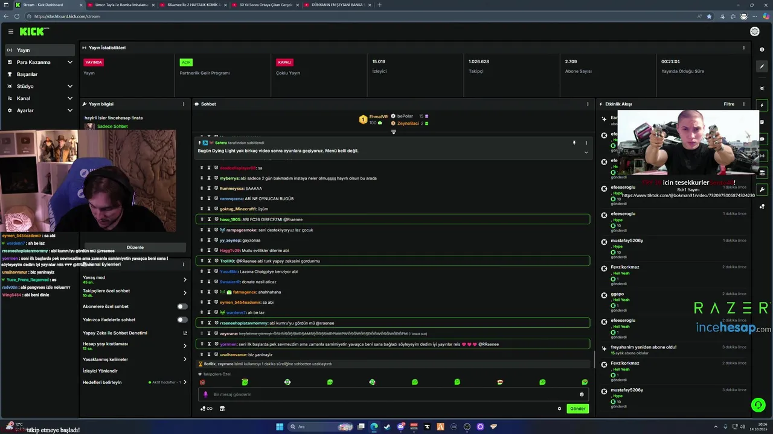
Task: Open Microsoft Edge from taskbar
Action: (x=374, y=427)
